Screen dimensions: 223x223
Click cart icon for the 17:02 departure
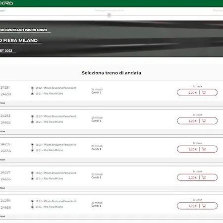click(x=204, y=206)
